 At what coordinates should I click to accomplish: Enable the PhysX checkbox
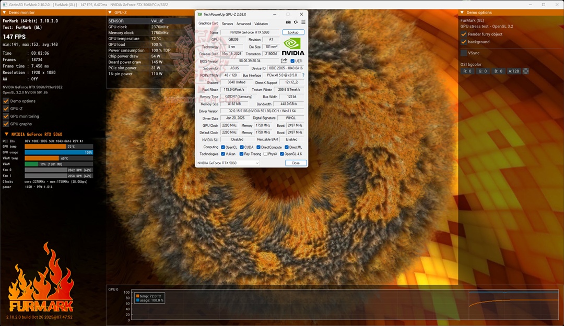point(265,154)
